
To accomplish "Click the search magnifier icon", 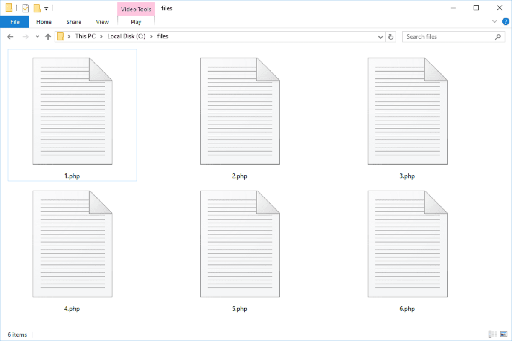I will point(497,37).
